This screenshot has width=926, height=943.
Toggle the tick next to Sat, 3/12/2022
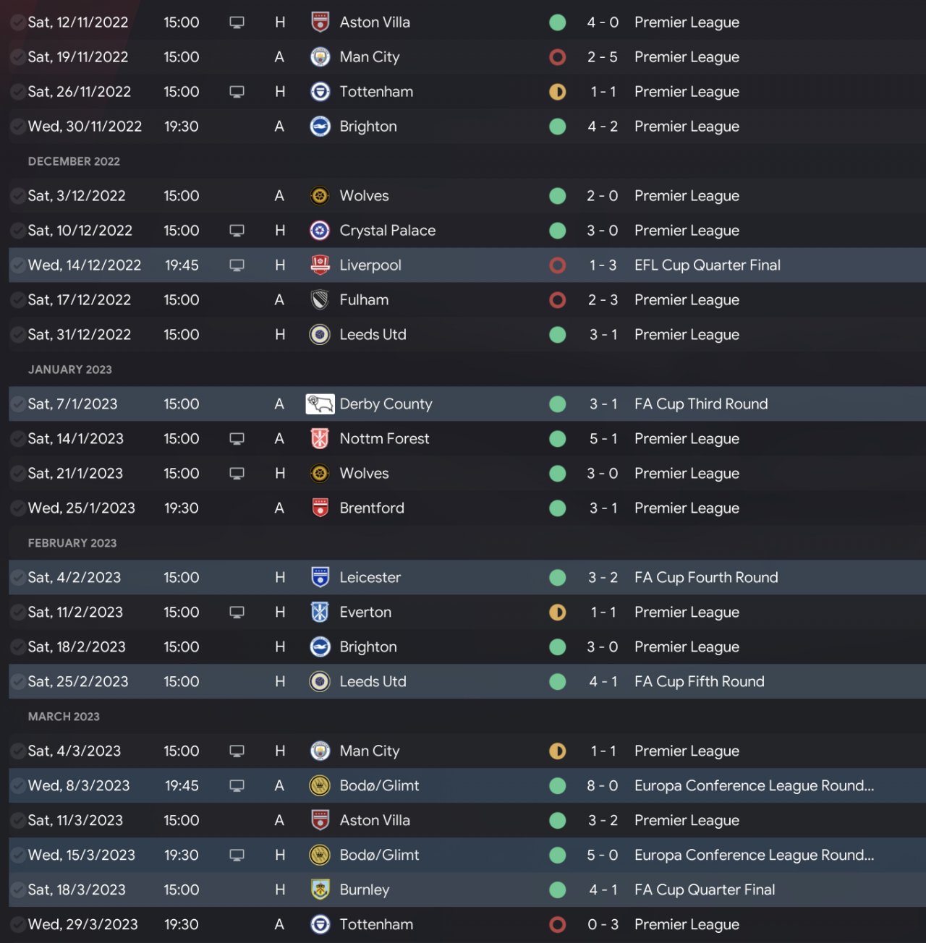17,196
